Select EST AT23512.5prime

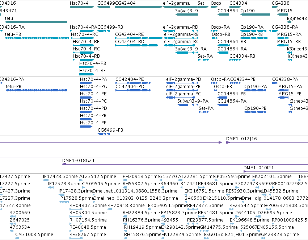(81, 180)
